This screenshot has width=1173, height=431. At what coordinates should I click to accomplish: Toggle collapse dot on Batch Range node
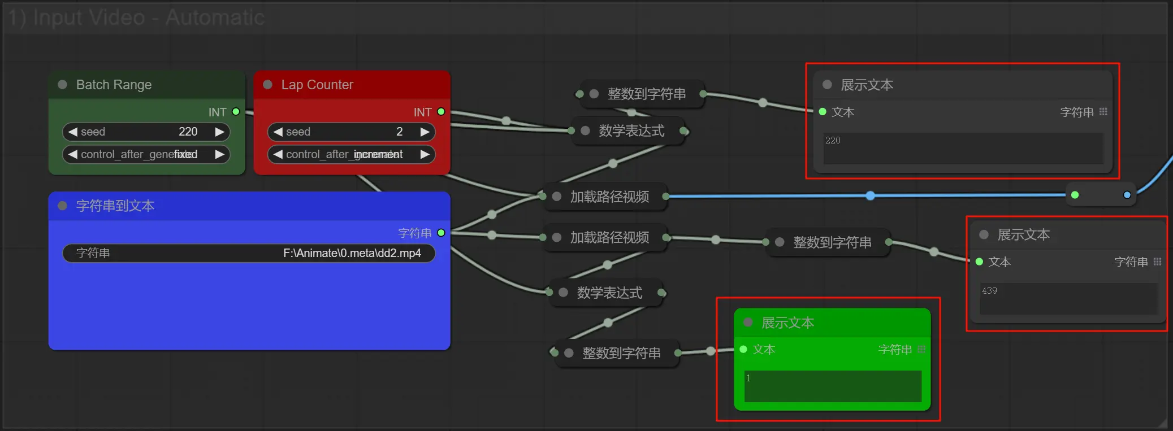pos(63,85)
